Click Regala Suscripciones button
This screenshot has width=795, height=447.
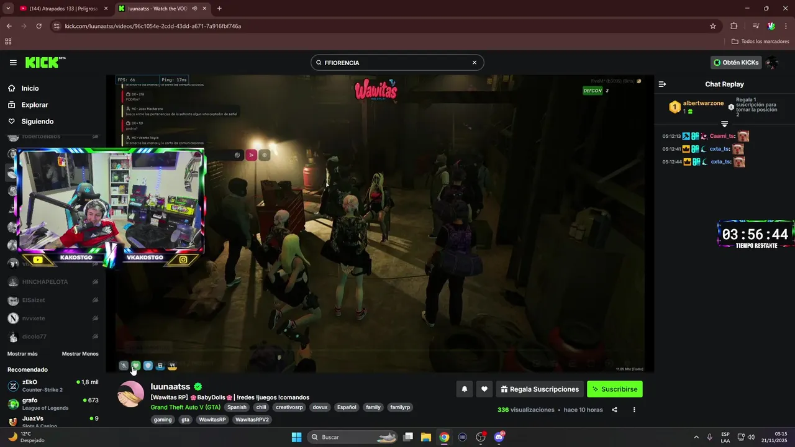[x=540, y=389]
